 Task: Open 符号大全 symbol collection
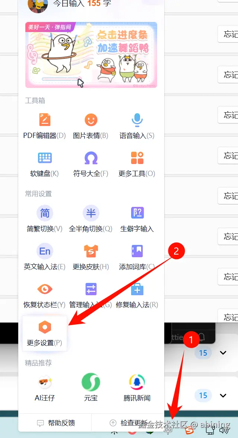click(x=91, y=164)
